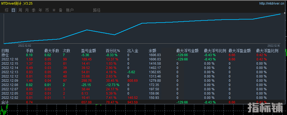This screenshot has height=115, width=287.
Task: Click trade count 97
Action: [x=64, y=81]
